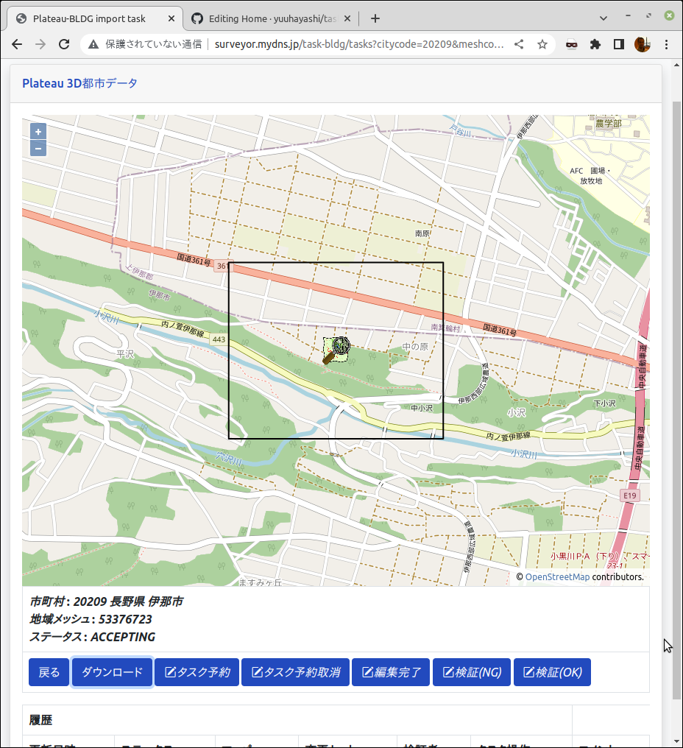Reload the current page

click(64, 44)
